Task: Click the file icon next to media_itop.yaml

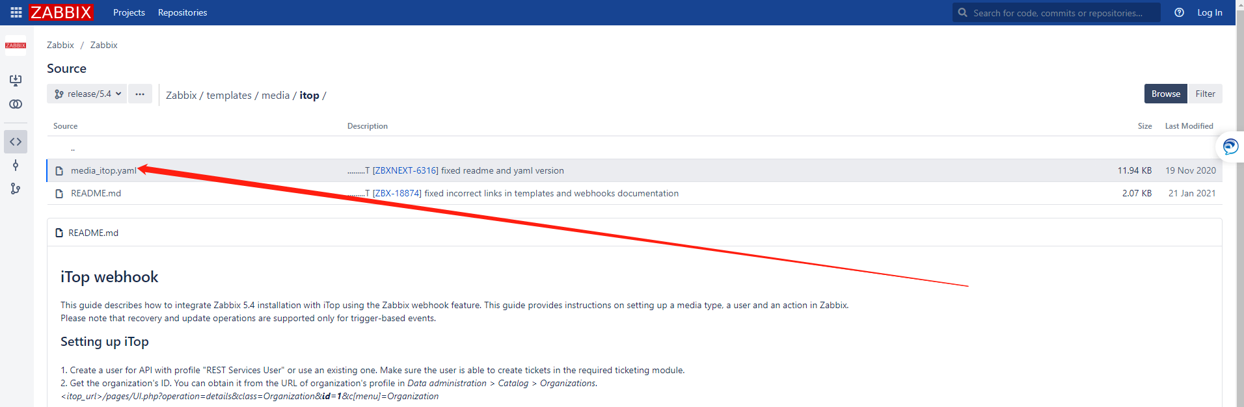Action: point(59,171)
